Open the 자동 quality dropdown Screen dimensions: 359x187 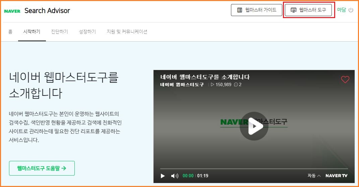tap(314, 176)
